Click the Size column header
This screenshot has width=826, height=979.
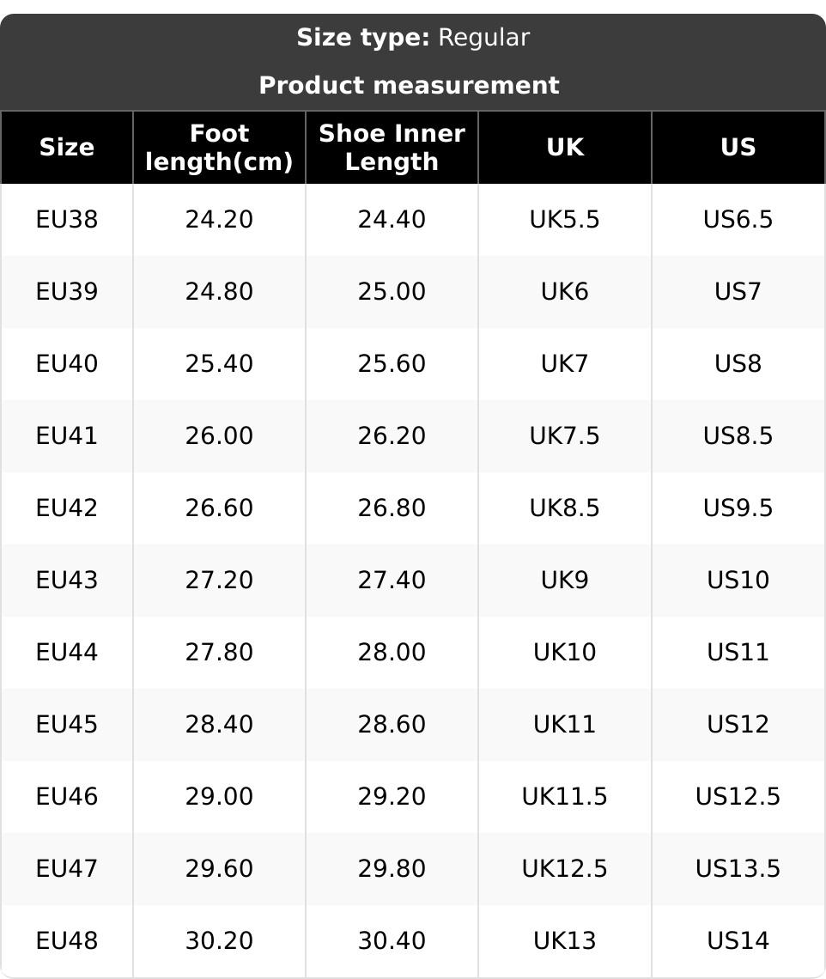tap(67, 148)
